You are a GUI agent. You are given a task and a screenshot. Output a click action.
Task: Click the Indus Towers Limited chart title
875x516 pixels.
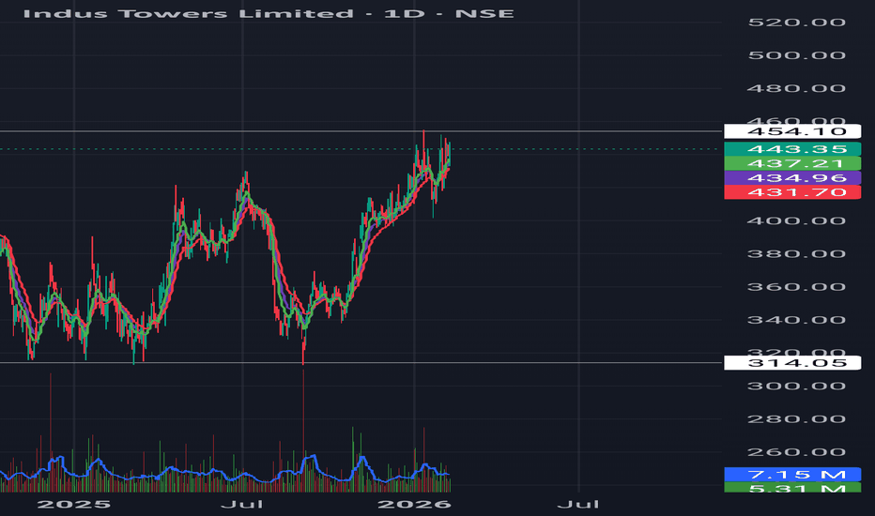pyautogui.click(x=269, y=13)
